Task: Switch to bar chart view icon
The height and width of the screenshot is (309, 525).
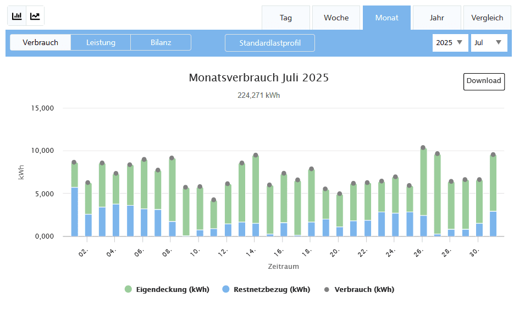Action: tap(17, 16)
